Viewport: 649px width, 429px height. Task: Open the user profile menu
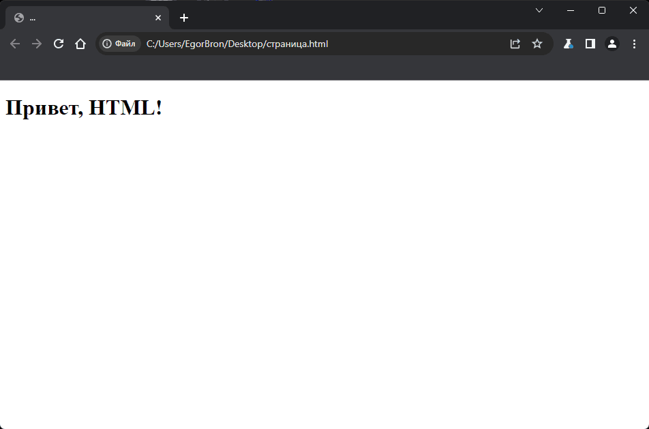(x=612, y=44)
